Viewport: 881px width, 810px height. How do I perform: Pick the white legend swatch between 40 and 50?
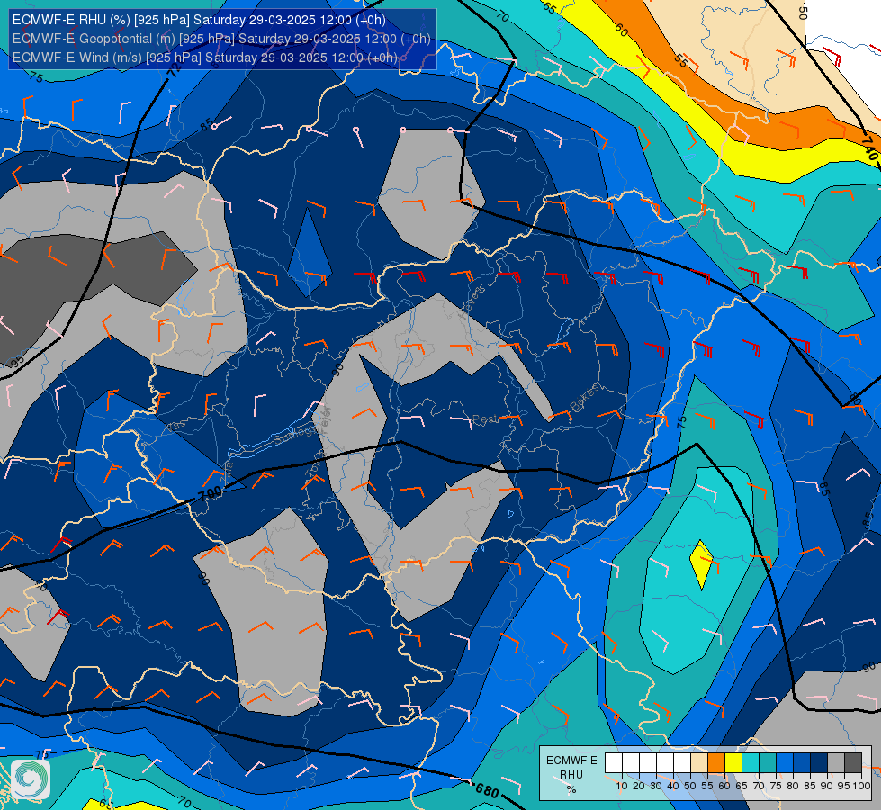point(681,763)
